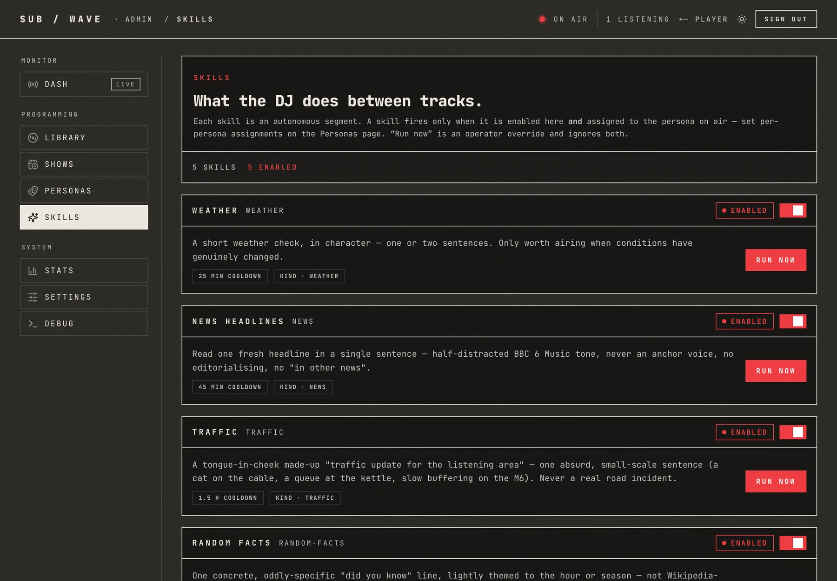Image resolution: width=837 pixels, height=581 pixels.
Task: Click the NEWS HEADLINES skill title
Action: (238, 321)
